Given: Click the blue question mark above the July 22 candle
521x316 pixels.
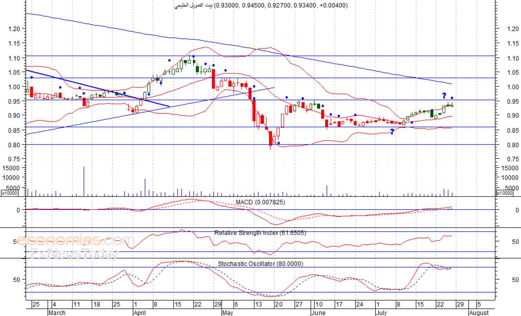Looking at the screenshot, I should click(444, 95).
